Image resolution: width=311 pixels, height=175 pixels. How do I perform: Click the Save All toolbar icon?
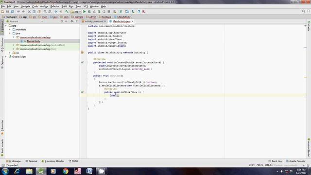[x=8, y=12]
